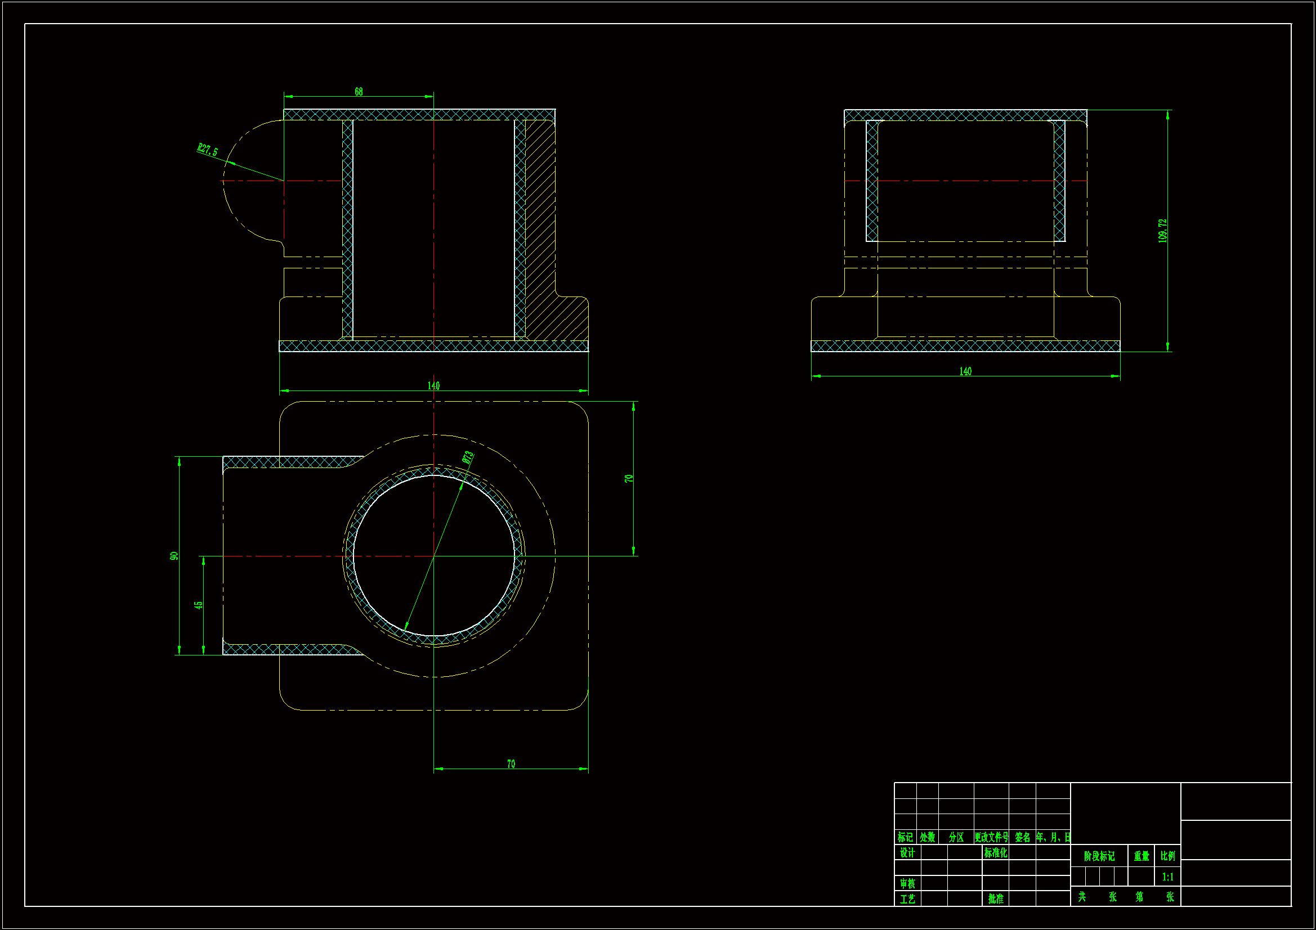Click the Ø73 diameter dimension label
The image size is (1316, 930).
pos(468,457)
